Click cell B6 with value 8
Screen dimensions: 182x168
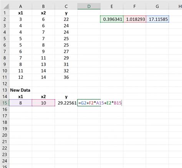point(43,45)
